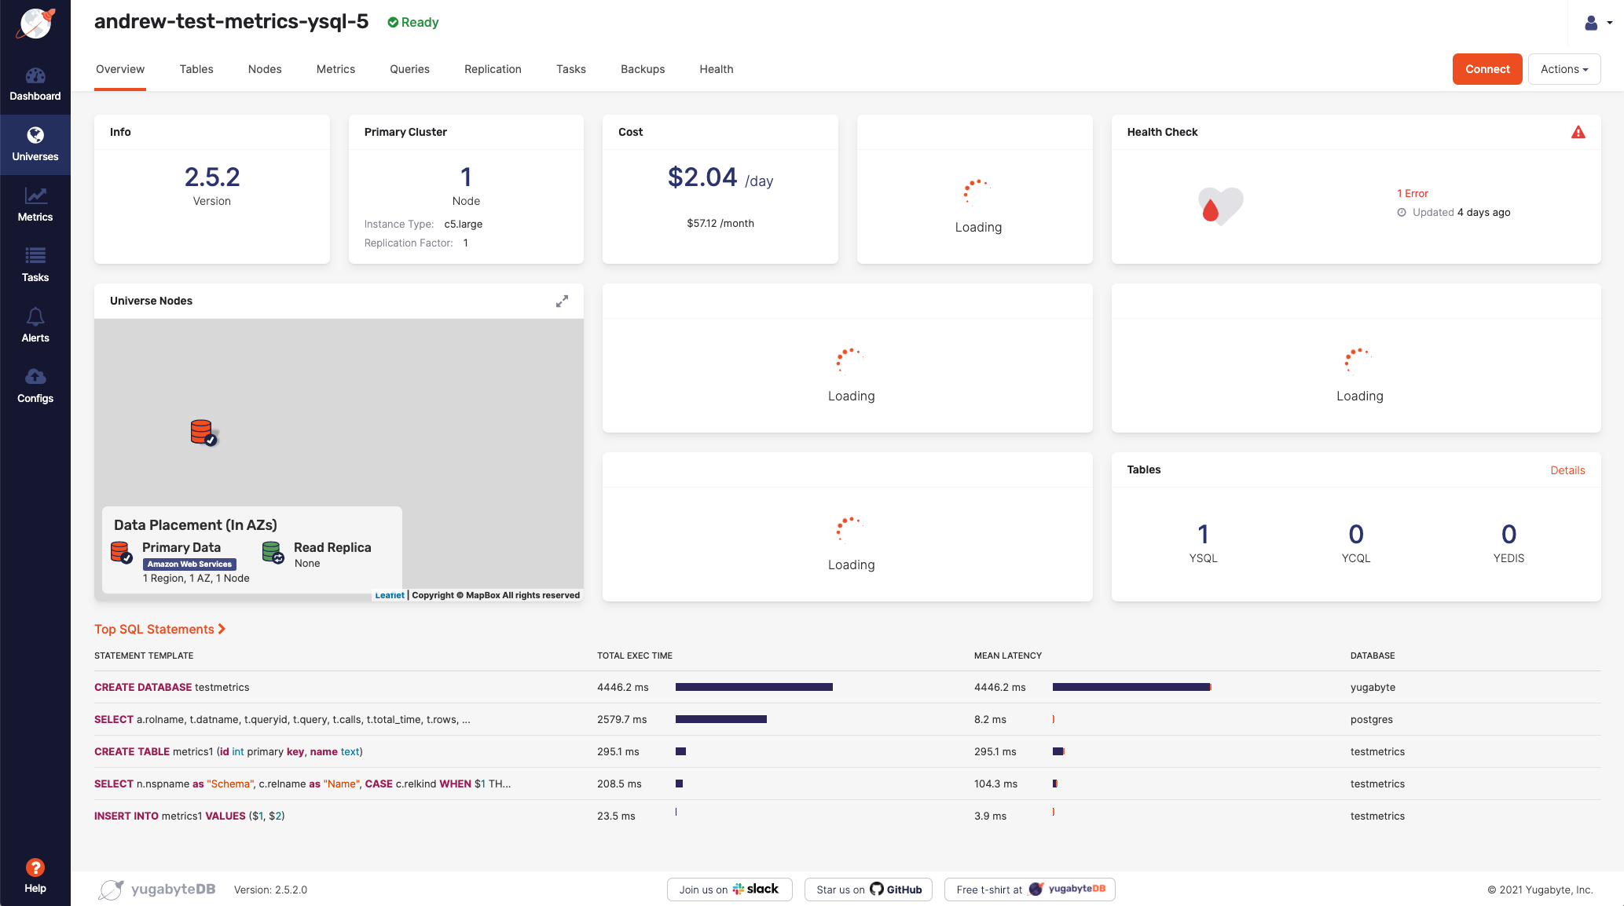Click the Star us on GitHub button
1624x906 pixels.
click(x=867, y=890)
